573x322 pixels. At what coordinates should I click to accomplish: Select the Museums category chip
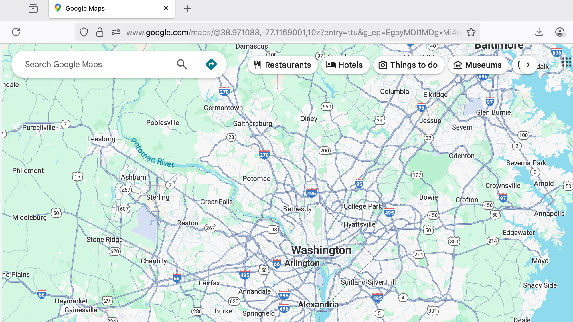coord(478,65)
